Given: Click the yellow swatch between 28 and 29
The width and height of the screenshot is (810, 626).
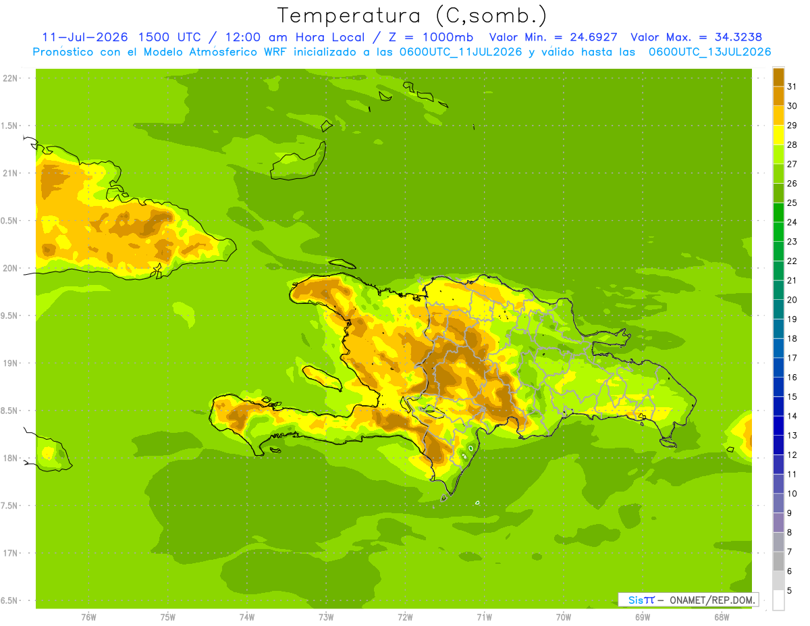Looking at the screenshot, I should pyautogui.click(x=778, y=135).
